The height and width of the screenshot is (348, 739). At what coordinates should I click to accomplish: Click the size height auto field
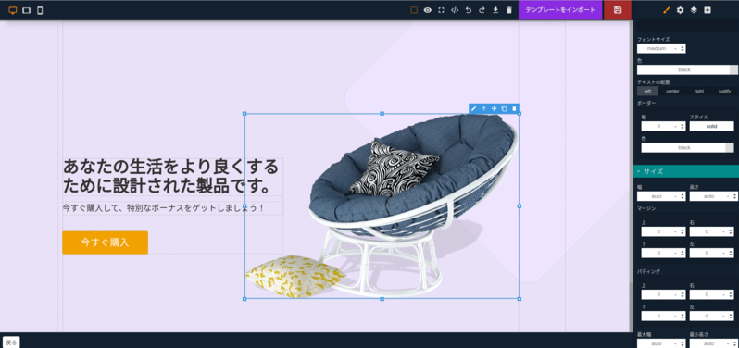pos(708,196)
